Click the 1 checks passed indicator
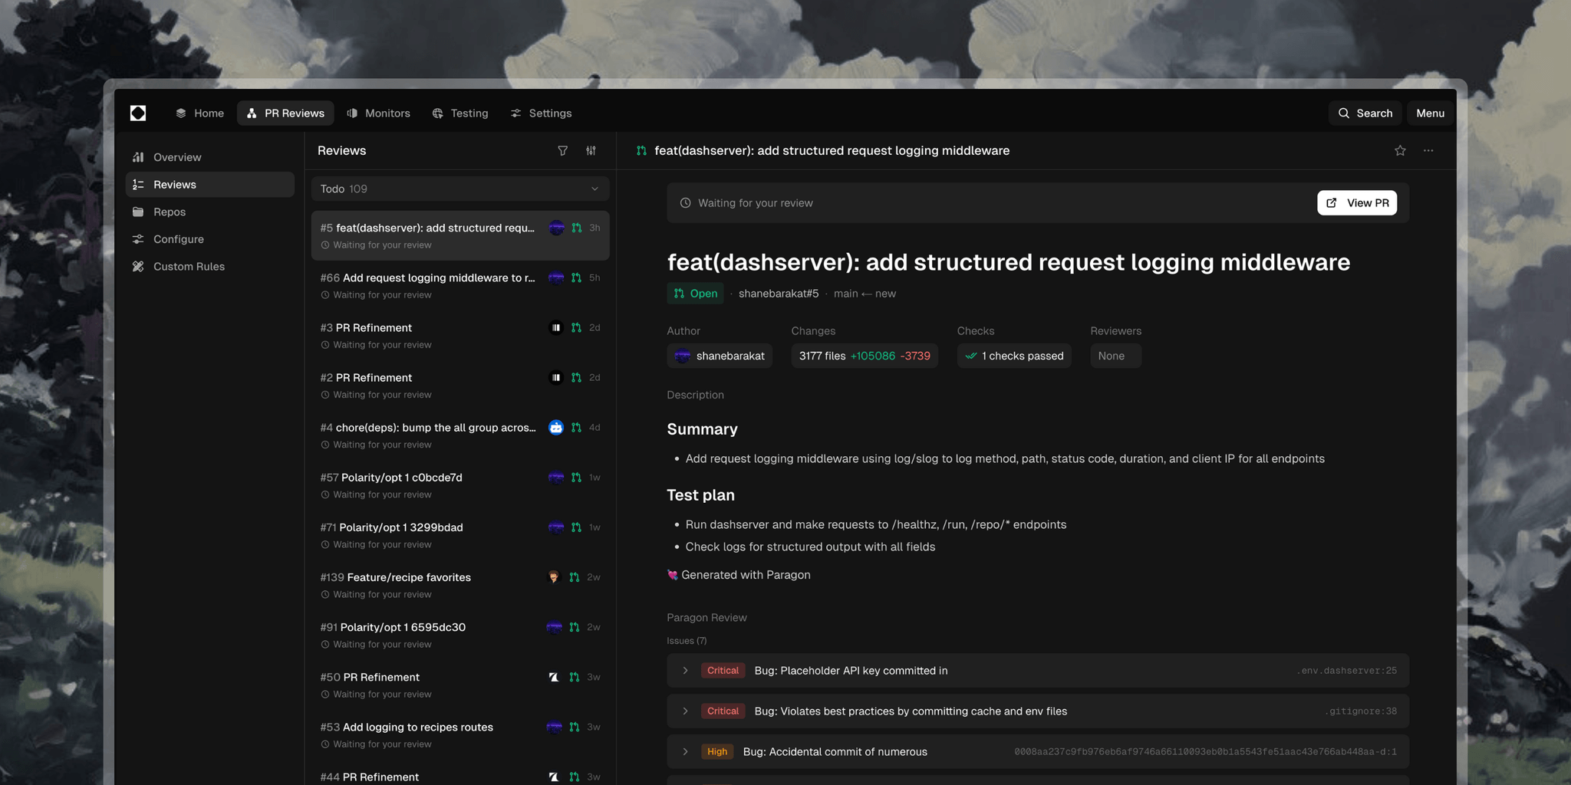1571x785 pixels. pos(1013,356)
